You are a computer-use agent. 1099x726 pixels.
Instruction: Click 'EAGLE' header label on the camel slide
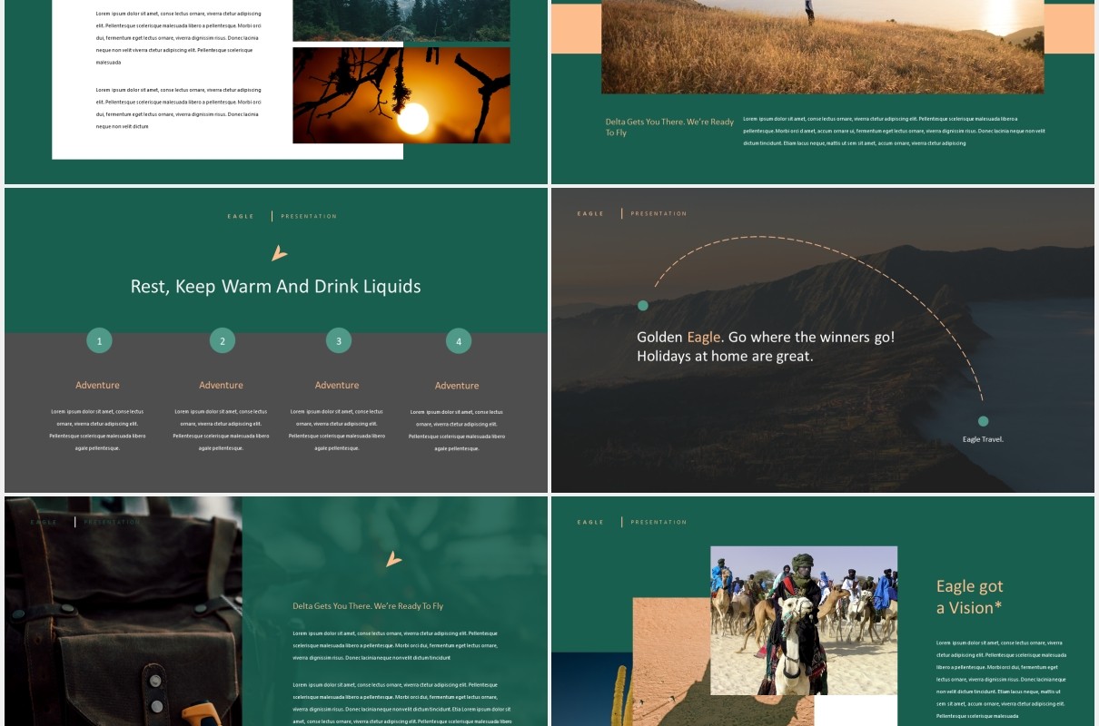click(x=590, y=522)
